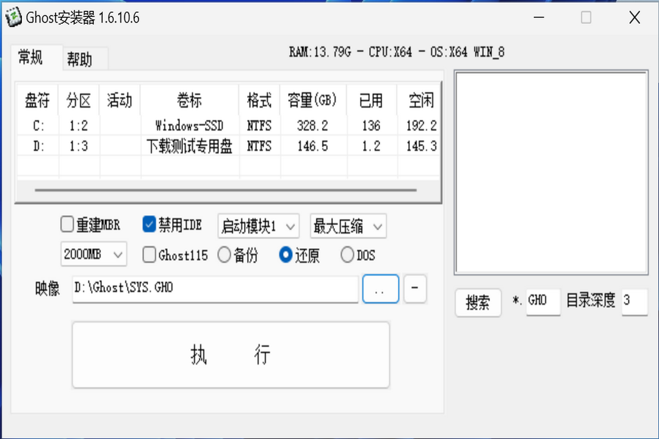
Task: Switch to the 常规 general tab
Action: tap(32, 59)
